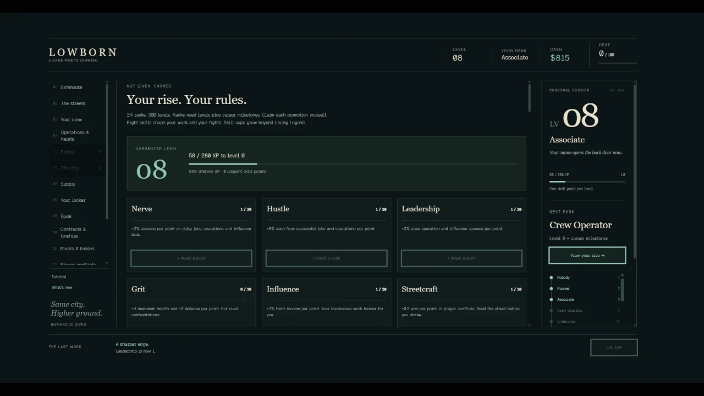
Task: Open Contracts & trophies
Action: click(76, 233)
